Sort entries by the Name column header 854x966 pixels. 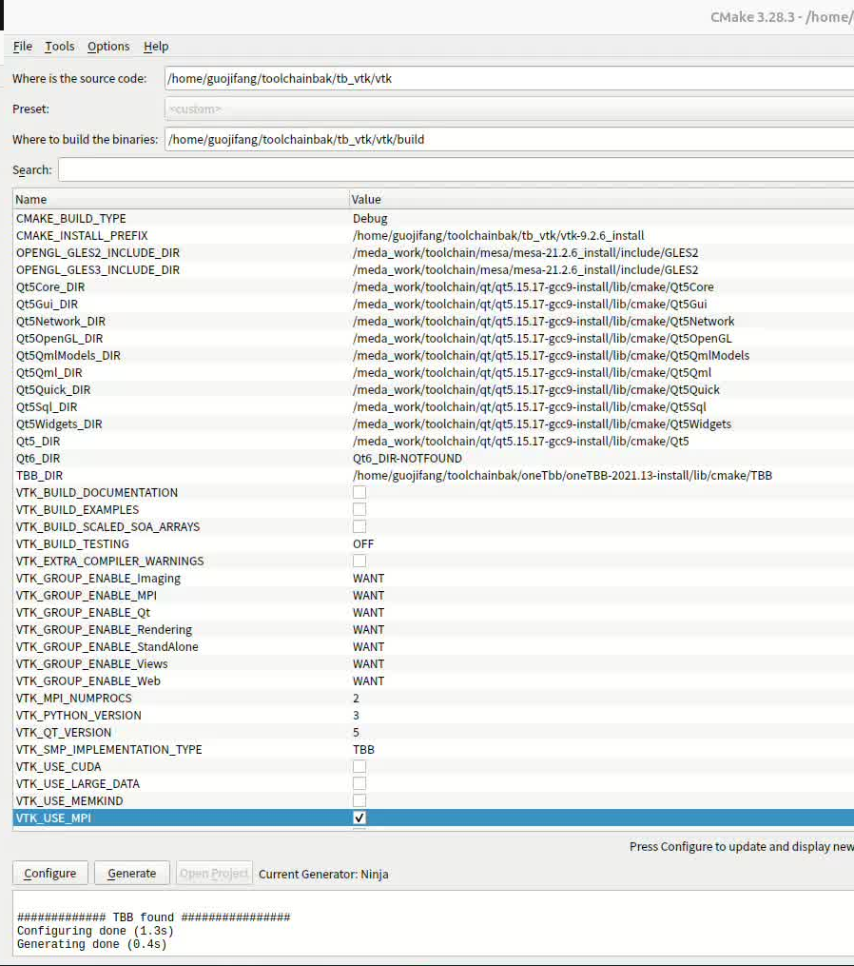(x=171, y=199)
